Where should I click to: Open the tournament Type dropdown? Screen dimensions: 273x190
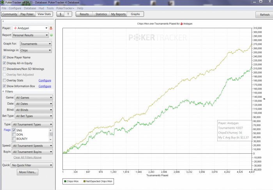pos(32,124)
